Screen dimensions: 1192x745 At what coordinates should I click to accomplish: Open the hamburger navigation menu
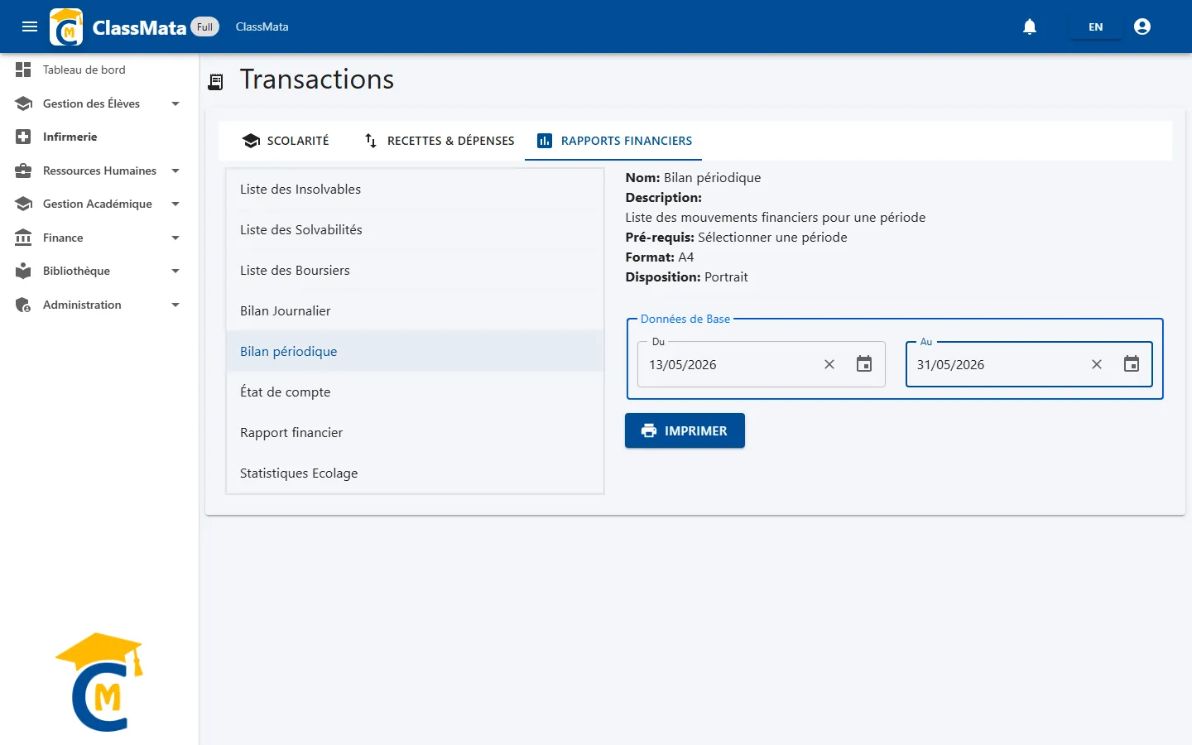30,26
